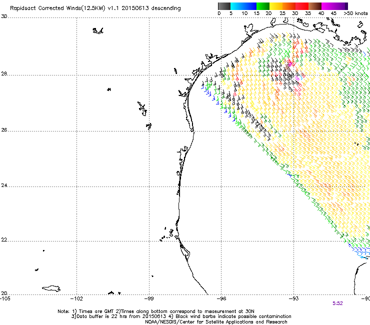Click the legend scale number '25'
The height and width of the screenshot is (325, 370).
point(282,13)
